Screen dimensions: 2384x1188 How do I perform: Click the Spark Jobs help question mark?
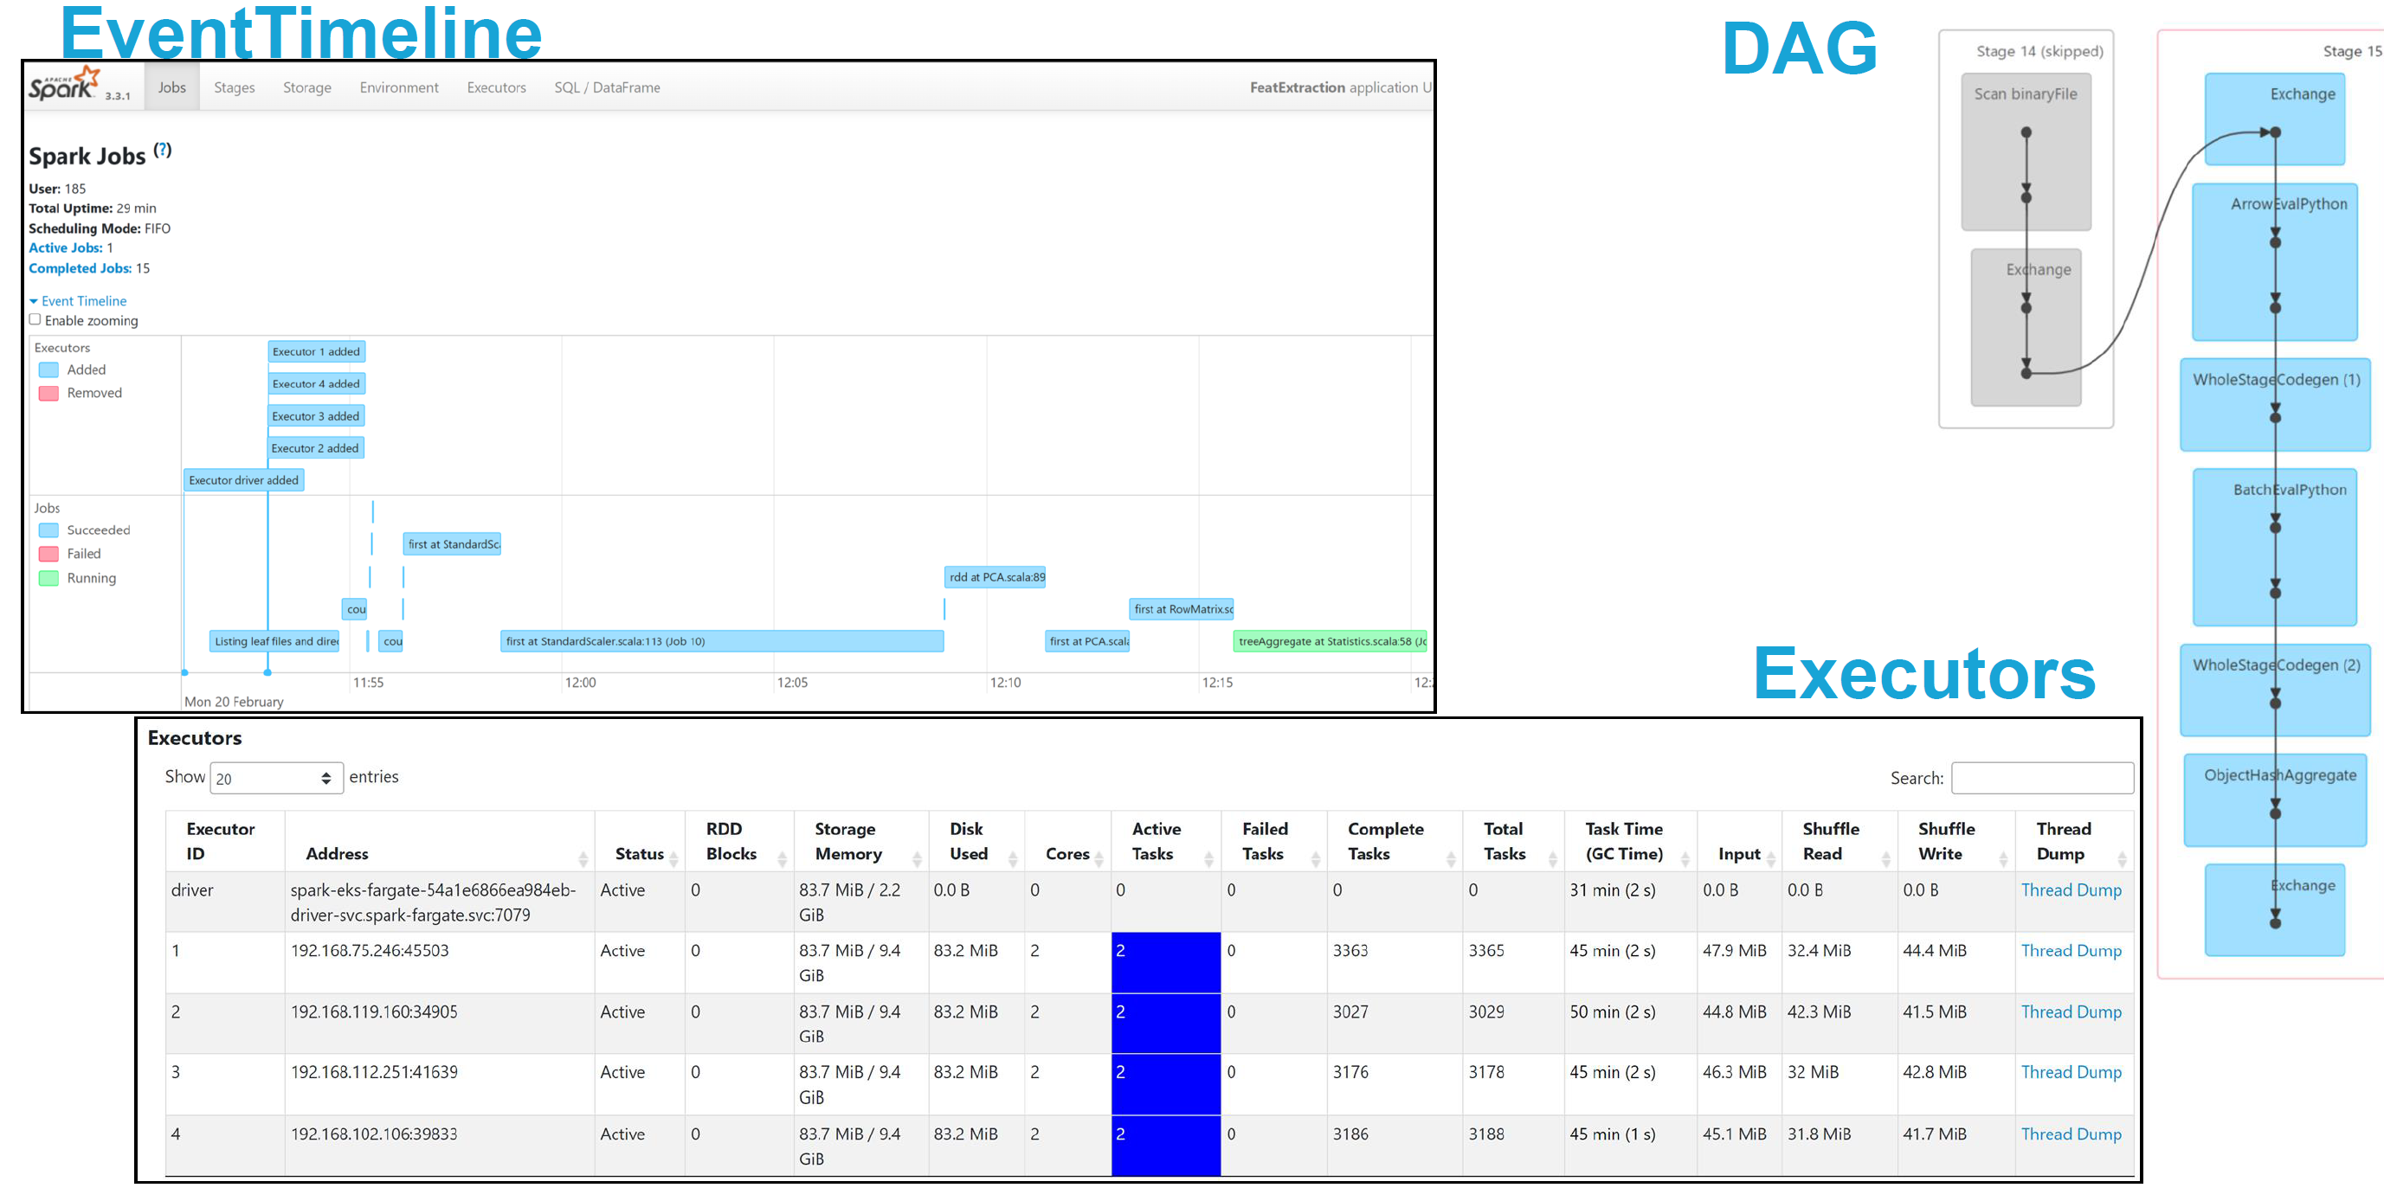[x=163, y=150]
